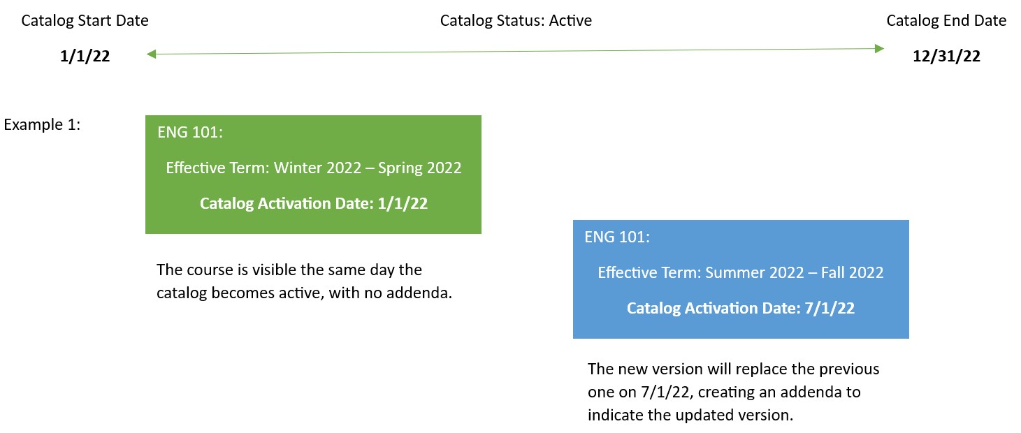Click the Example 1 label

coord(42,125)
